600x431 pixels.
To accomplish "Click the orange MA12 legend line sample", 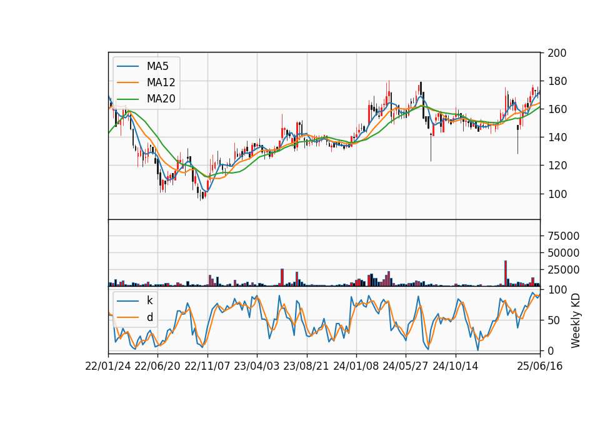I will click(x=127, y=82).
